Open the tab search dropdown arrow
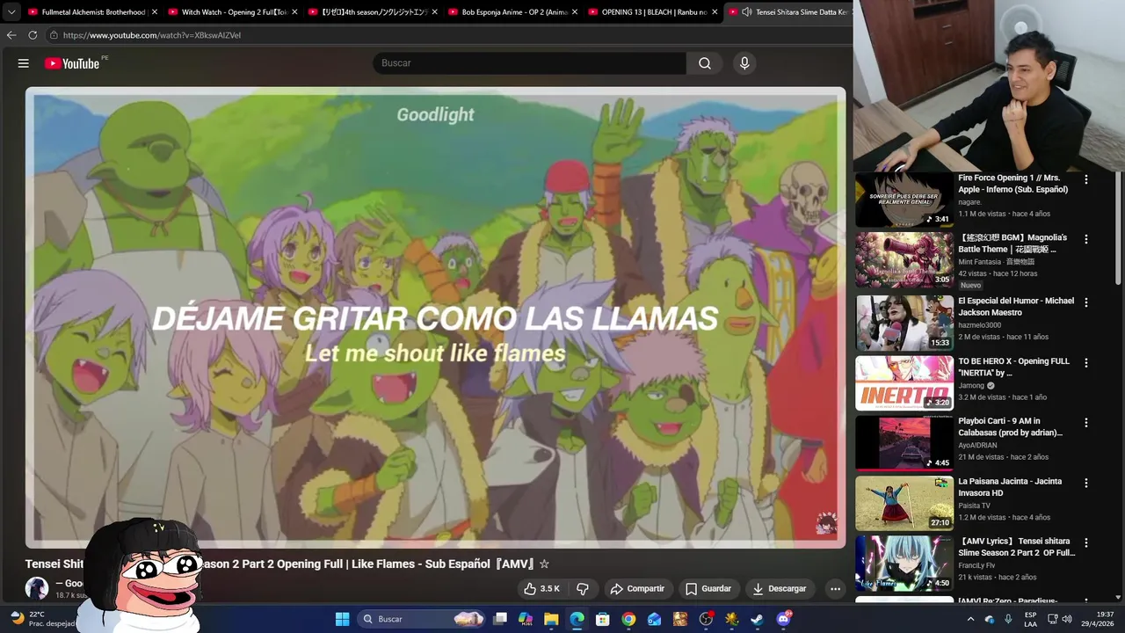The width and height of the screenshot is (1125, 633). [x=11, y=12]
